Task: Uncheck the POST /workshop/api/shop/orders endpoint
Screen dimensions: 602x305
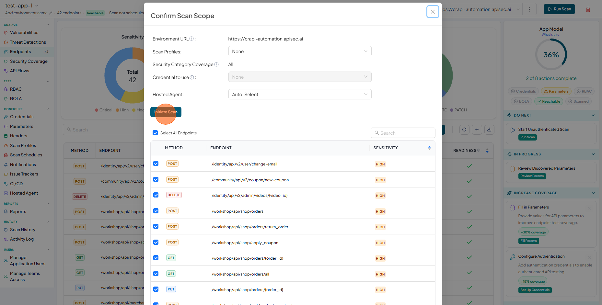Action: (x=156, y=211)
